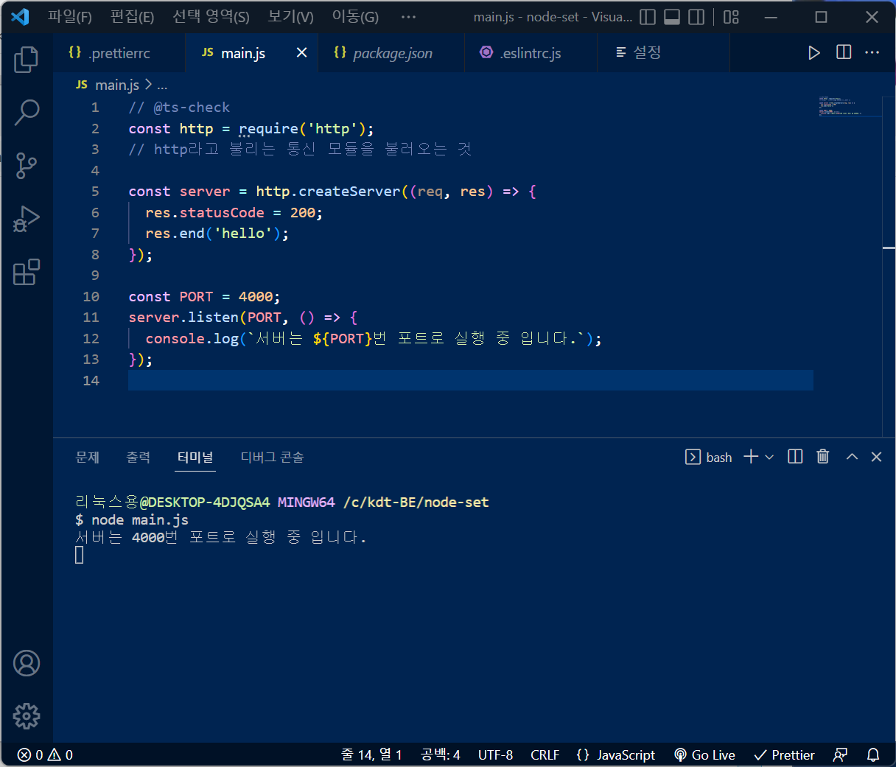Toggle primary sidebar layout icon
896x767 pixels.
(x=648, y=16)
